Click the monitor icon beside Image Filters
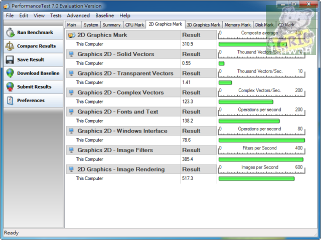The image size is (321, 240). [x=71, y=150]
